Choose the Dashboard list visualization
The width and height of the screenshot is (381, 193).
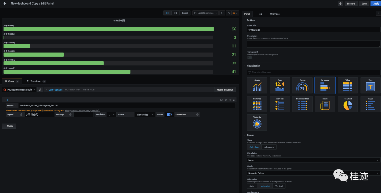click(x=302, y=104)
